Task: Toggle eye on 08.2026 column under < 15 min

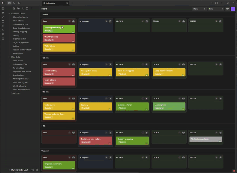Action: pyautogui.click(x=147, y=21)
